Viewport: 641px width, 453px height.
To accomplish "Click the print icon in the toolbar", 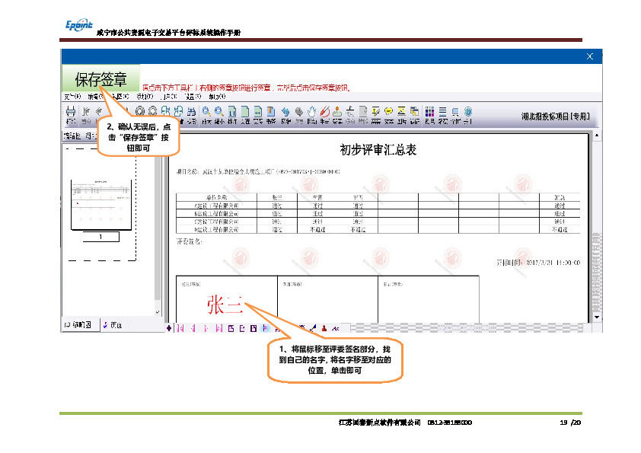I will (71, 111).
